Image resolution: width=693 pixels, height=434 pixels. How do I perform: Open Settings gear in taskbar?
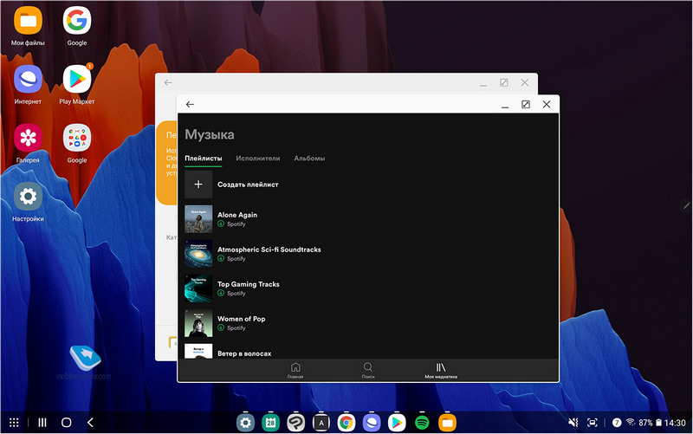[245, 423]
